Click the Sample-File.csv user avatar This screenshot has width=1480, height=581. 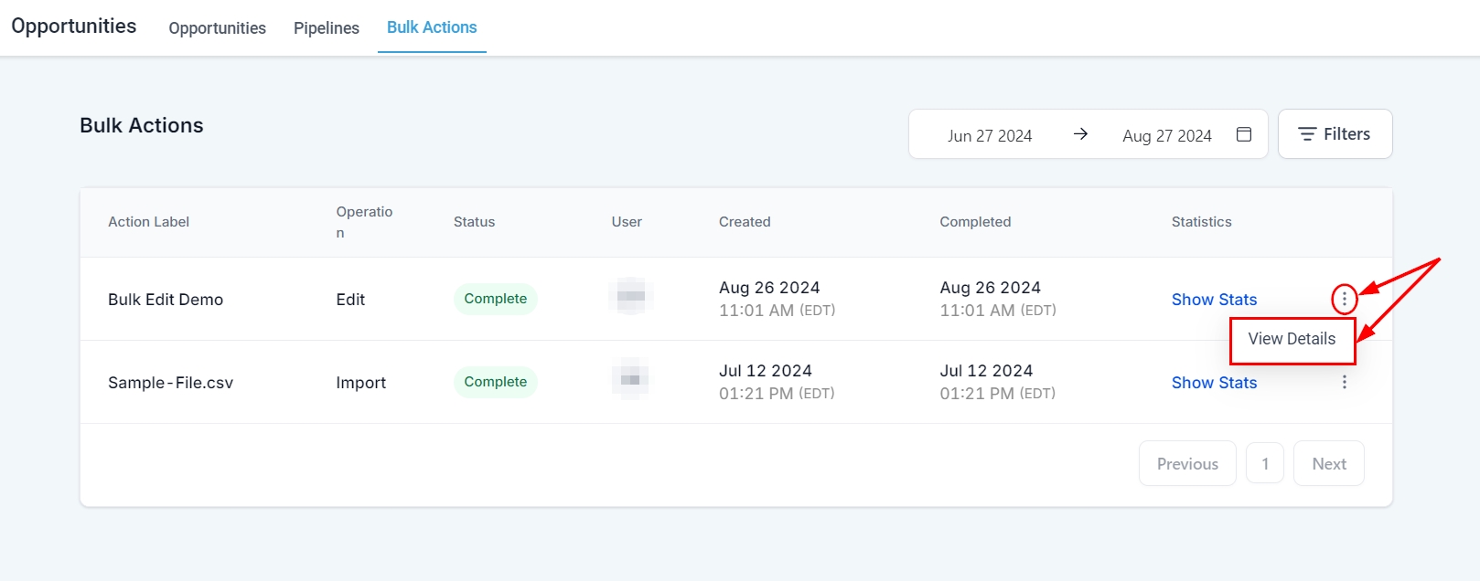click(630, 379)
